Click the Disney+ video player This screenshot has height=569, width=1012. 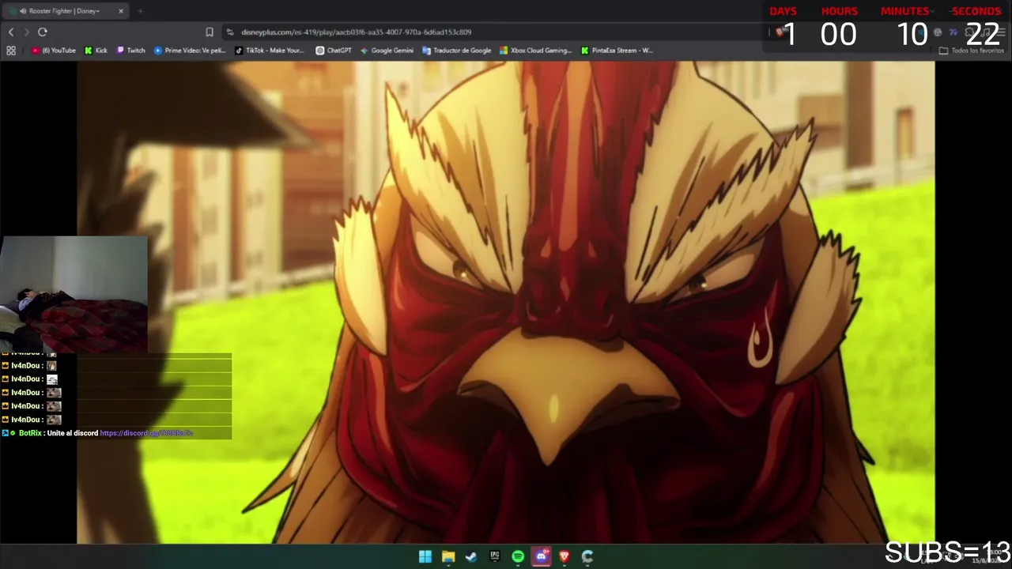point(506,303)
